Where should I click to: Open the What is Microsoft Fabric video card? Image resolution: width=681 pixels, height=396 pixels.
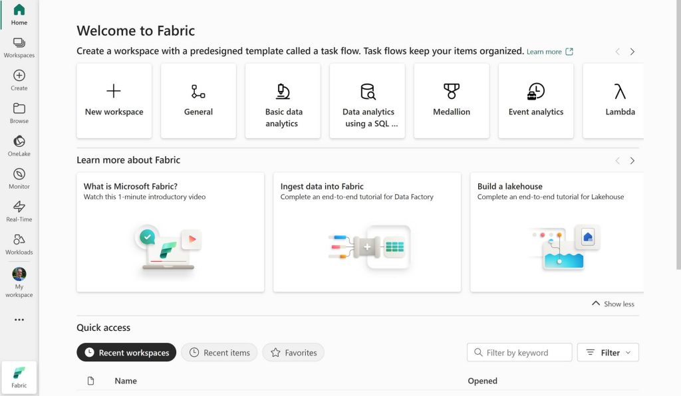click(x=170, y=232)
